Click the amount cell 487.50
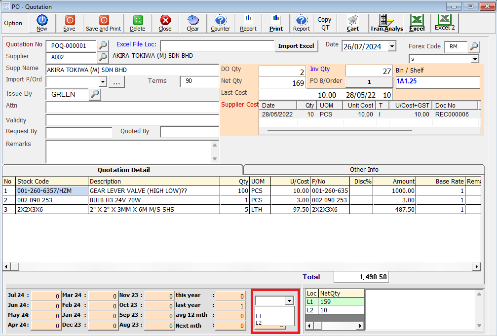The height and width of the screenshot is (336, 497). coord(394,210)
